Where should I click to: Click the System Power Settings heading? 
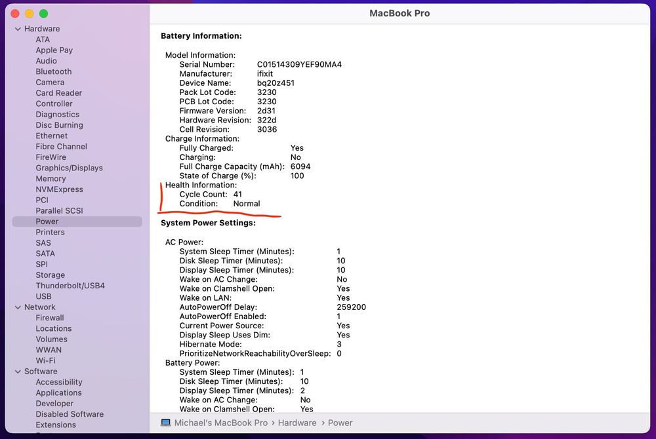coord(208,223)
